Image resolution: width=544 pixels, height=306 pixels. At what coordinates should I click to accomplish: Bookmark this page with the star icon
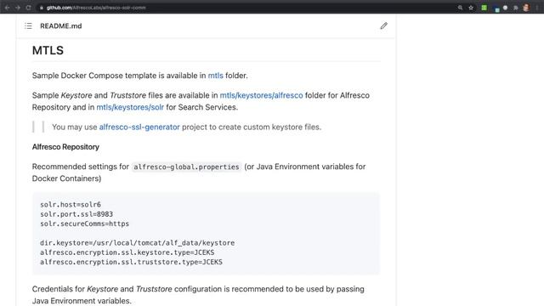coord(471,8)
